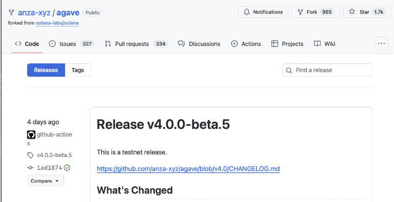394x202 pixels.
Task: Open the Pull requests tab
Action: (x=136, y=44)
